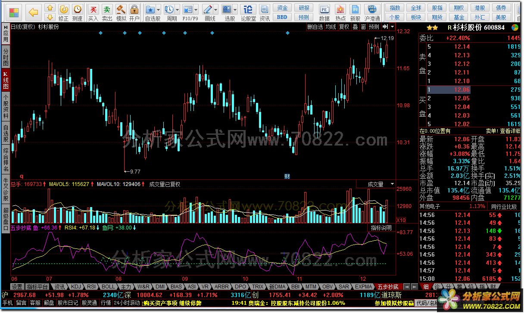This screenshot has width=524, height=313.
Task: Click the two gold stars rating icon
Action: click(x=433, y=27)
